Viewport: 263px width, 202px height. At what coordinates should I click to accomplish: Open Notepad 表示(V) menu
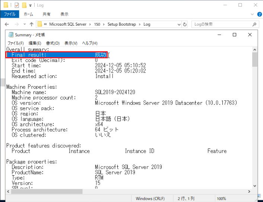pos(71,43)
